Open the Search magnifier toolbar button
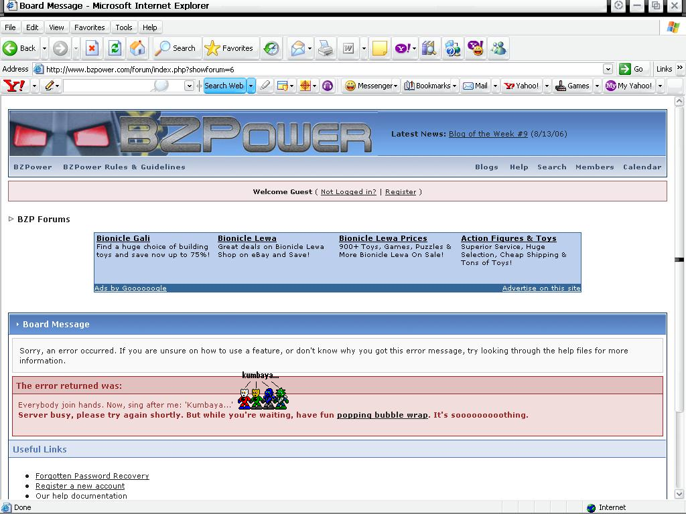The width and height of the screenshot is (686, 514). pos(175,48)
